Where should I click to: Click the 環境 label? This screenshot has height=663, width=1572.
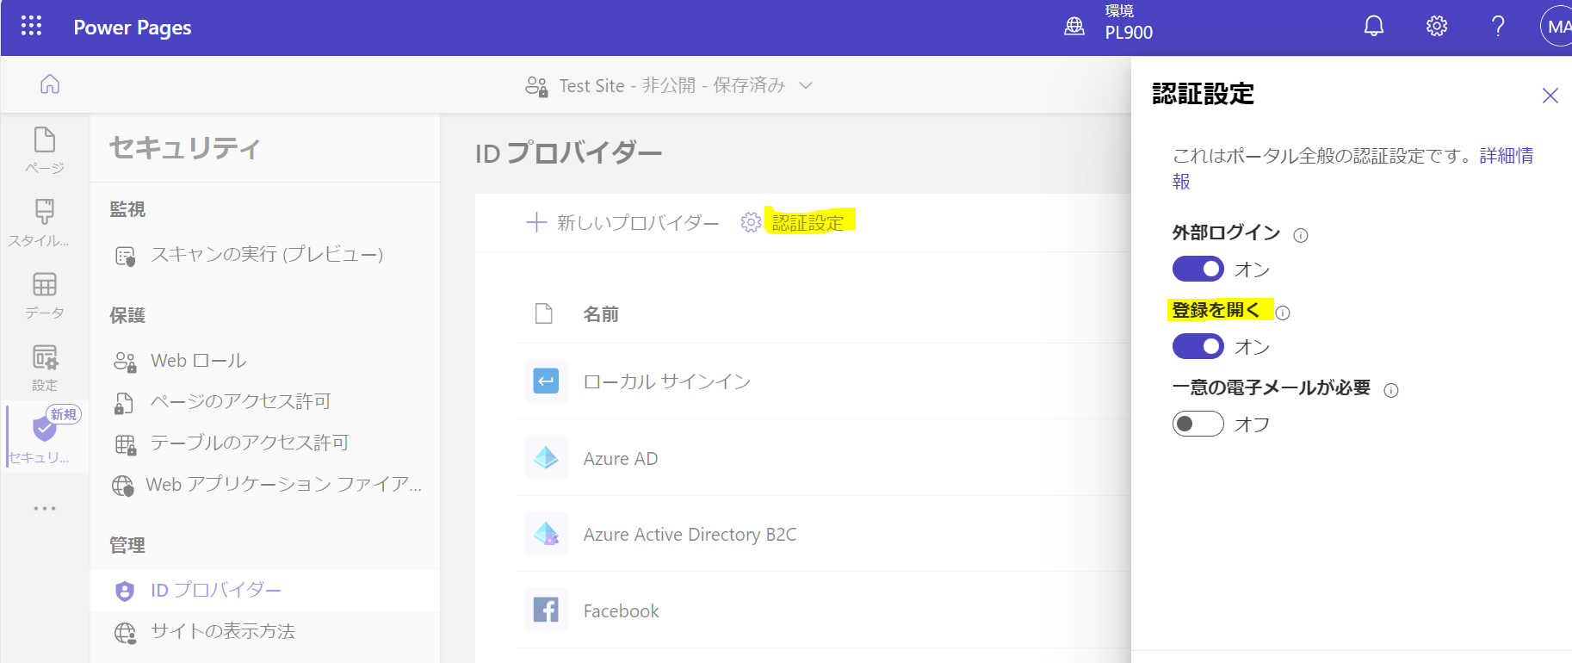(1119, 11)
